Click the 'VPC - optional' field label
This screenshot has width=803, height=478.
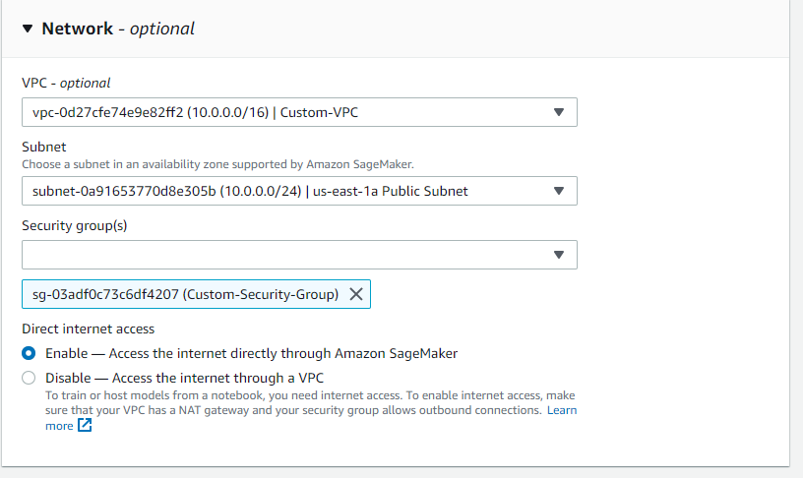(x=66, y=83)
